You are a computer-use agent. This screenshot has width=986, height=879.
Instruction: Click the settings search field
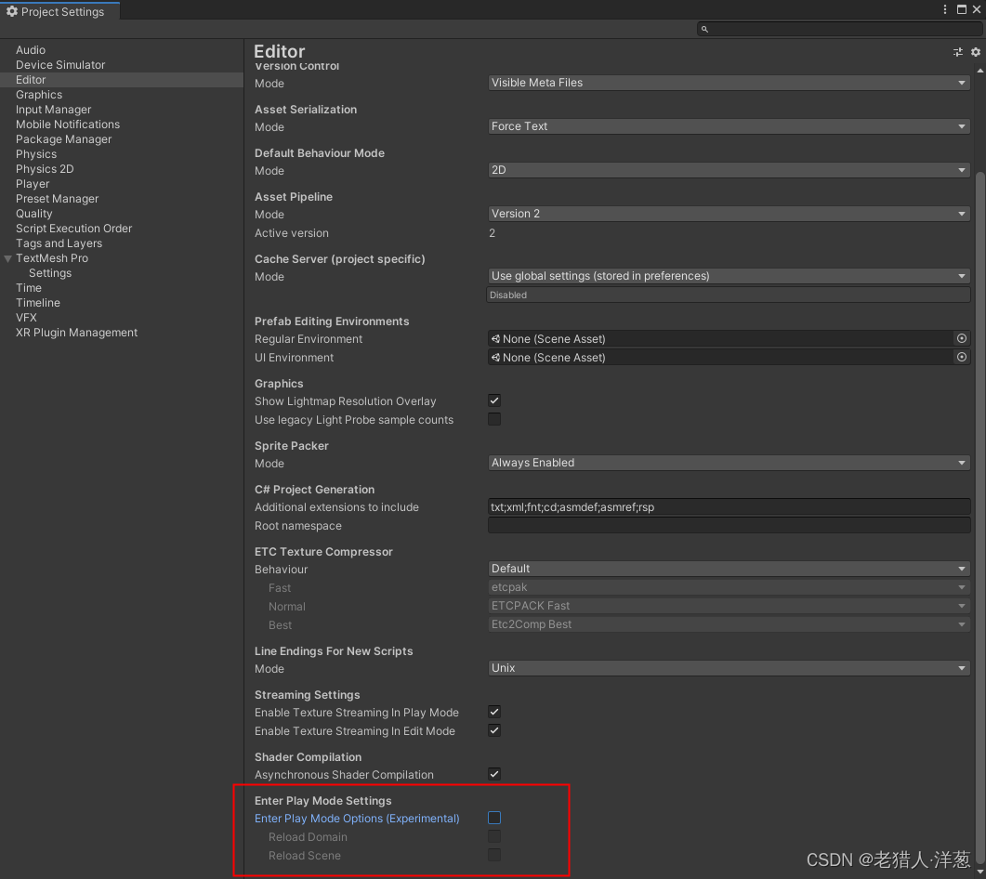click(839, 29)
